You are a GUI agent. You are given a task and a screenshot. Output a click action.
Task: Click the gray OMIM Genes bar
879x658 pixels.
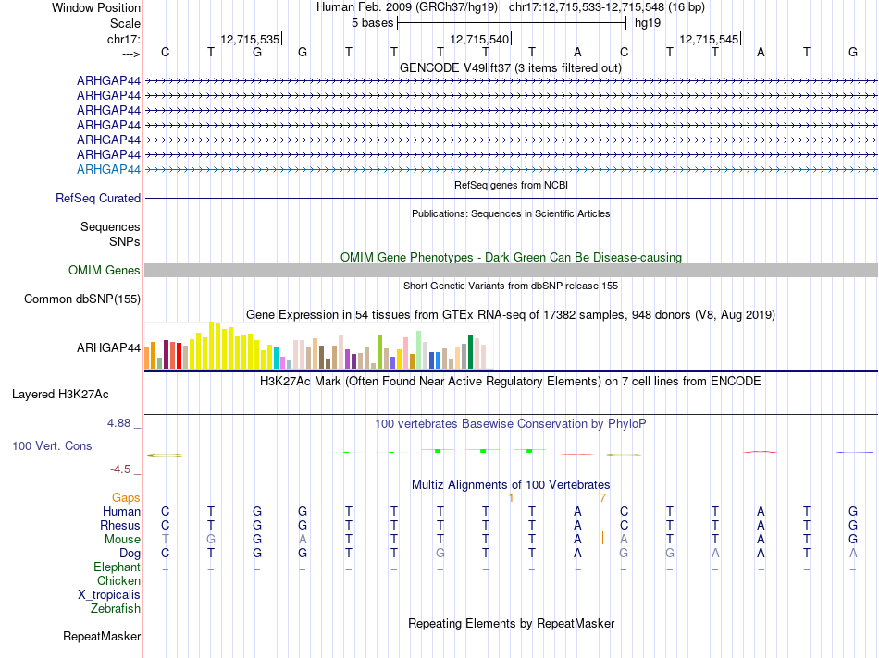[512, 271]
